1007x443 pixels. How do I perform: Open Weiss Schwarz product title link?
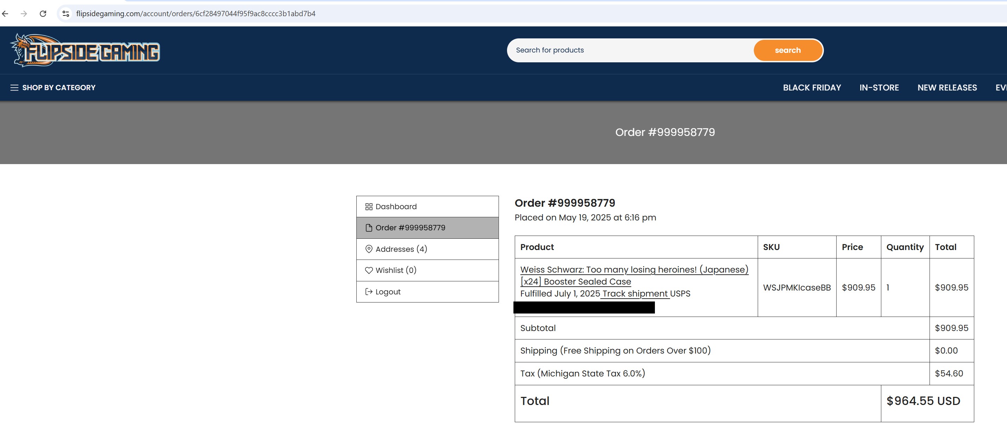click(x=634, y=270)
